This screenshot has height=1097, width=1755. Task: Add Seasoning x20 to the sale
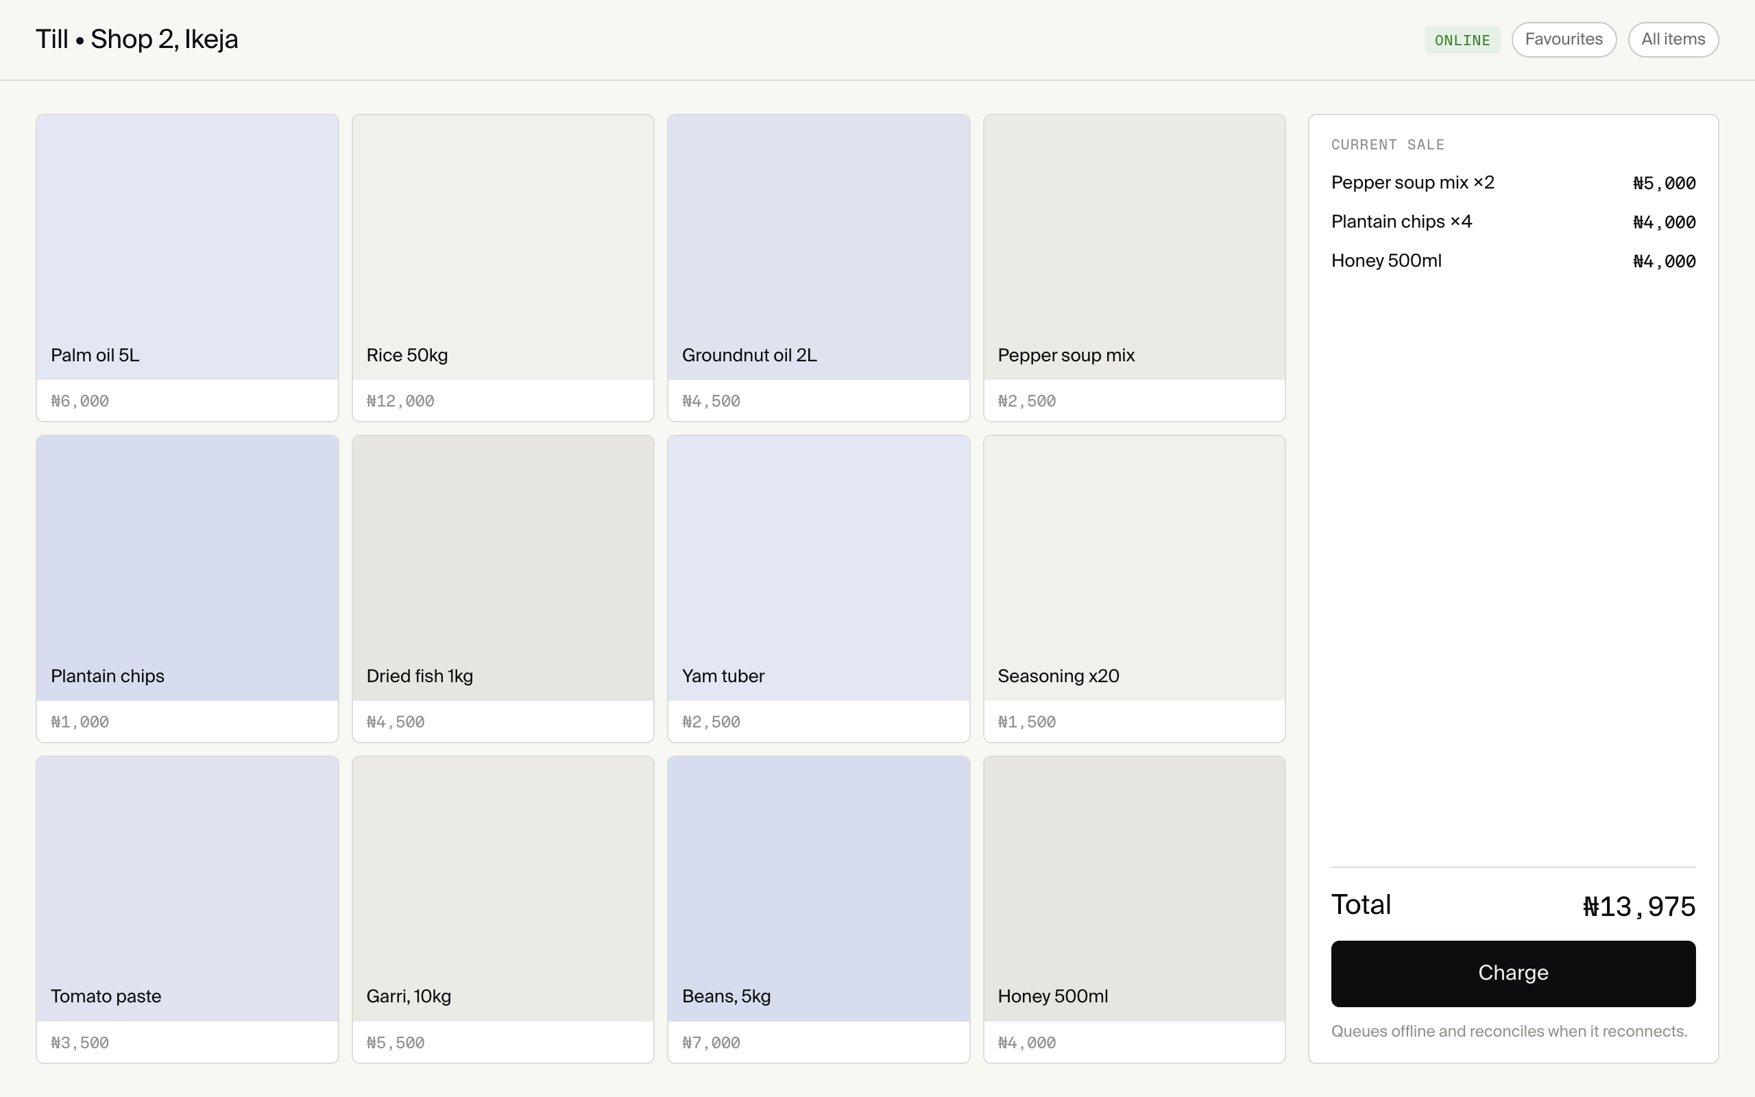point(1134,588)
